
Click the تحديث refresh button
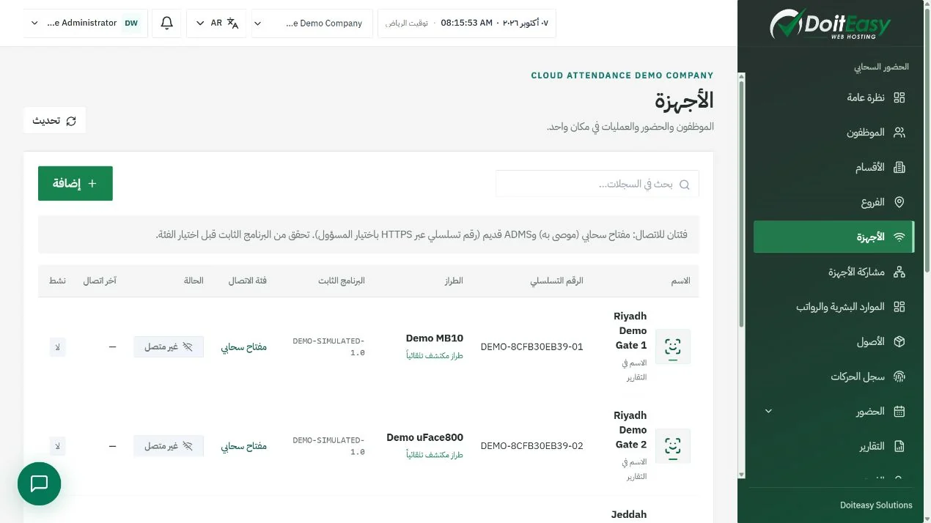tap(54, 120)
